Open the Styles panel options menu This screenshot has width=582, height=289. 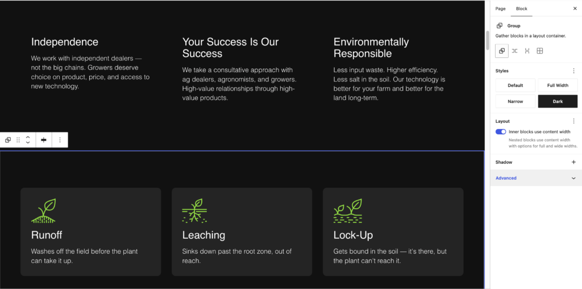[573, 71]
